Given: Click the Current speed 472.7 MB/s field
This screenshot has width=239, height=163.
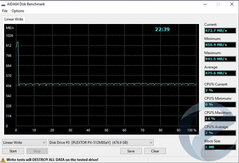Looking at the screenshot, I should [x=220, y=30].
